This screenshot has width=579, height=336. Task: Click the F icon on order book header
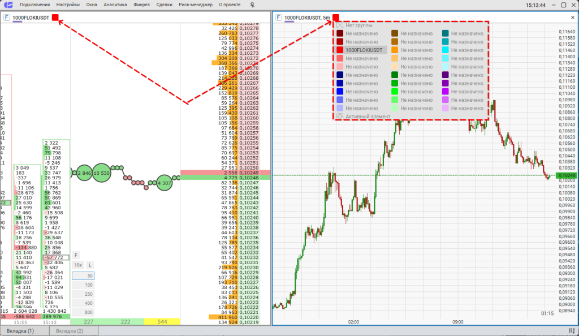click(x=6, y=18)
